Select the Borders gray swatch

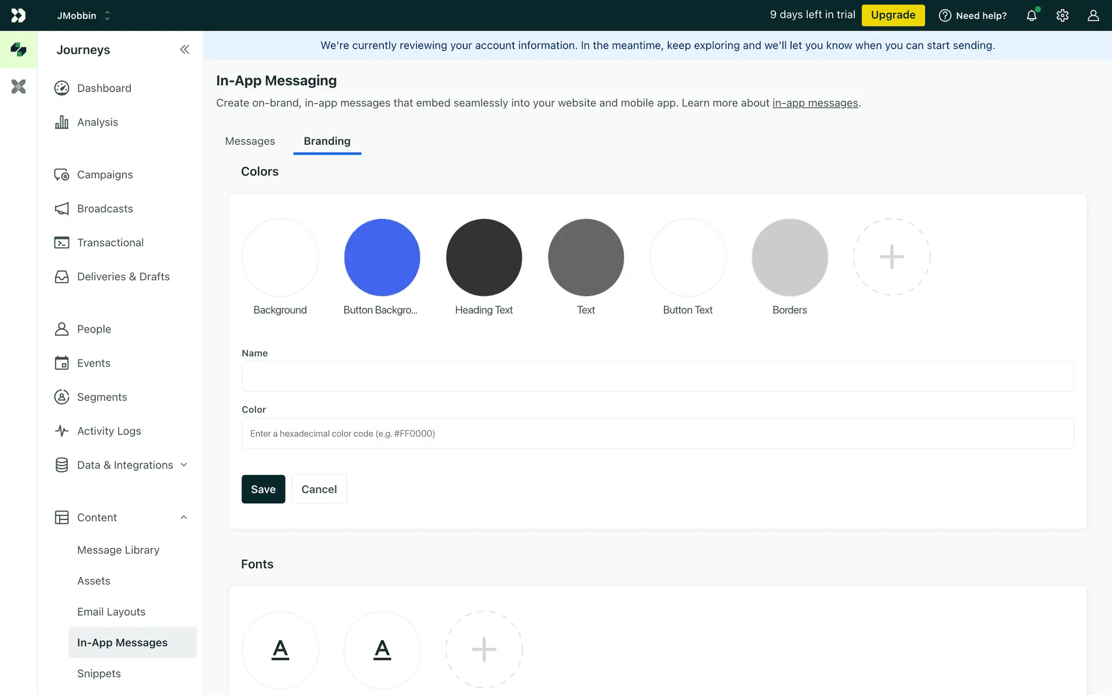click(x=789, y=257)
